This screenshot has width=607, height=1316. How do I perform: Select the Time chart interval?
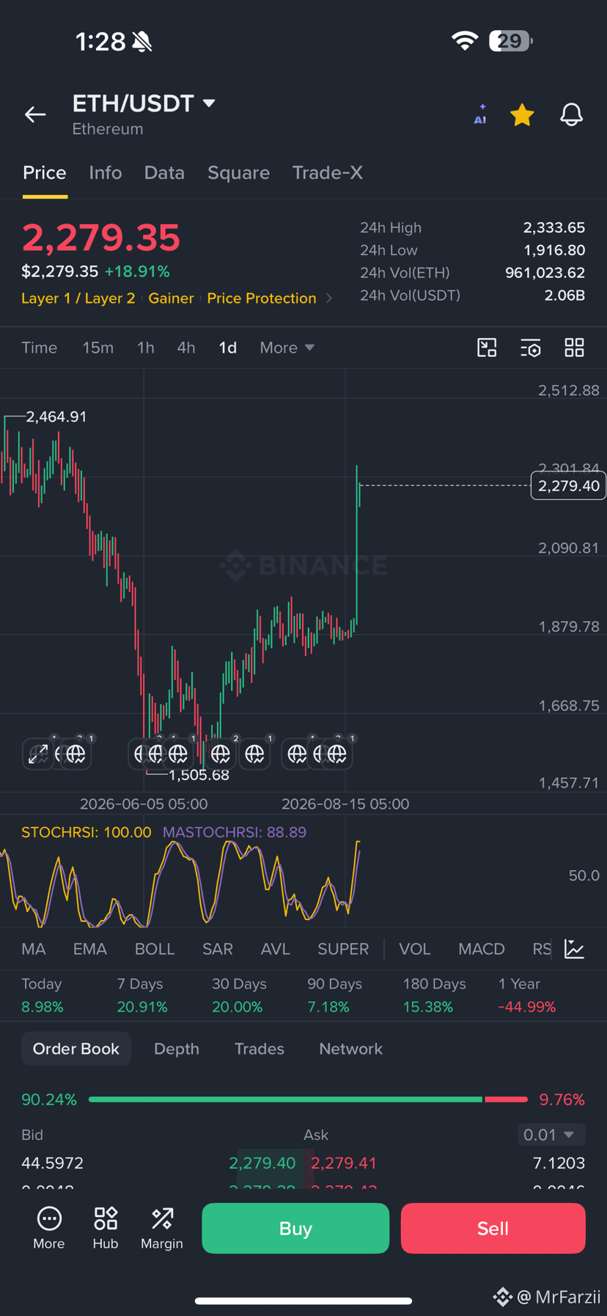(40, 348)
